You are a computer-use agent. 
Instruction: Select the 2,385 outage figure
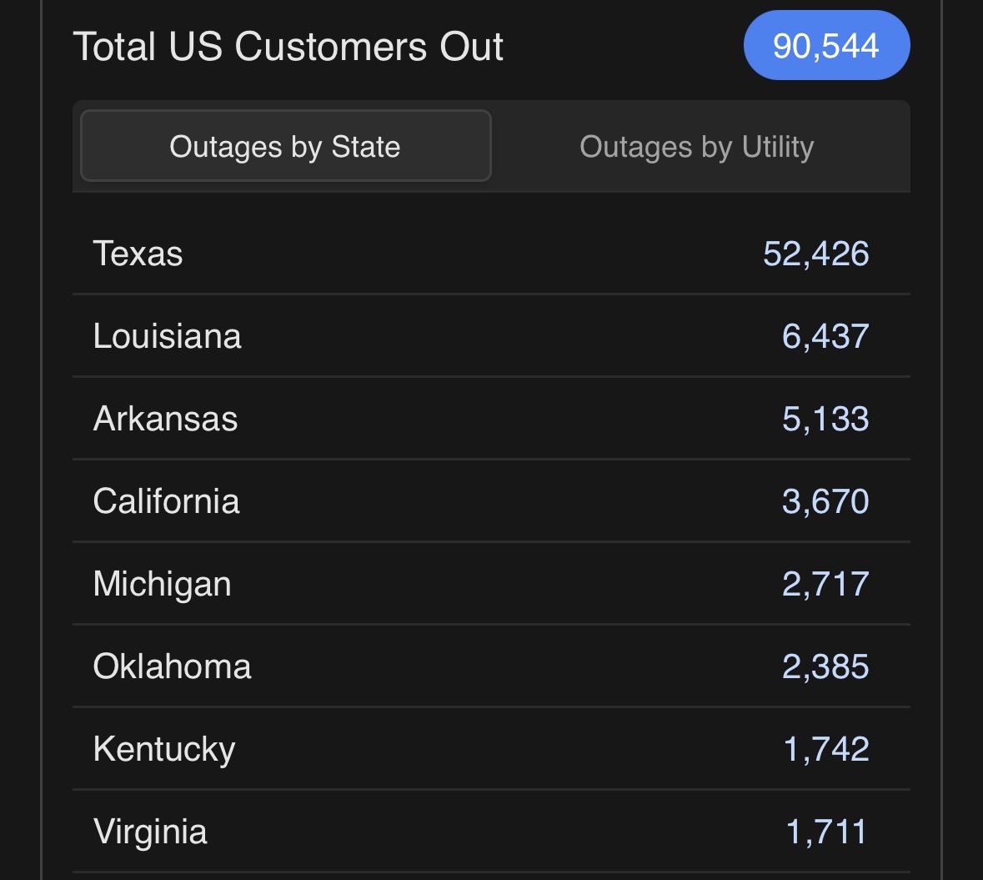click(825, 666)
